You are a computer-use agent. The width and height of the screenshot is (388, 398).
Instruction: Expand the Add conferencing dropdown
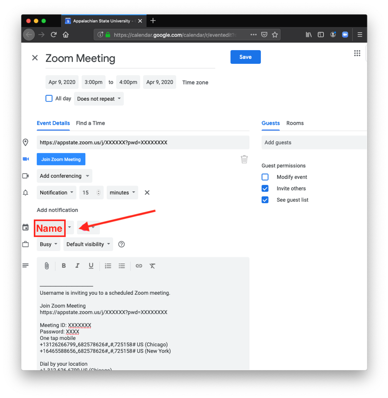(65, 176)
